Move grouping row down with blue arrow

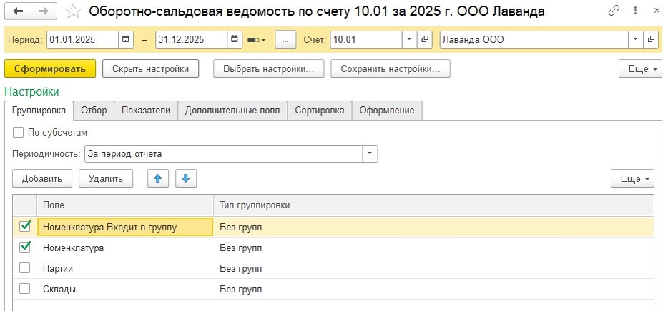(x=185, y=178)
